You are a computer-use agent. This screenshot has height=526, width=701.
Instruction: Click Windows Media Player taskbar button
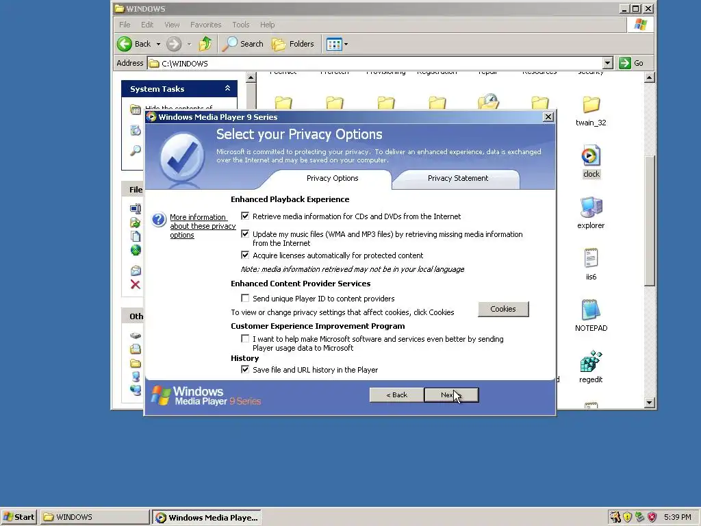click(207, 517)
